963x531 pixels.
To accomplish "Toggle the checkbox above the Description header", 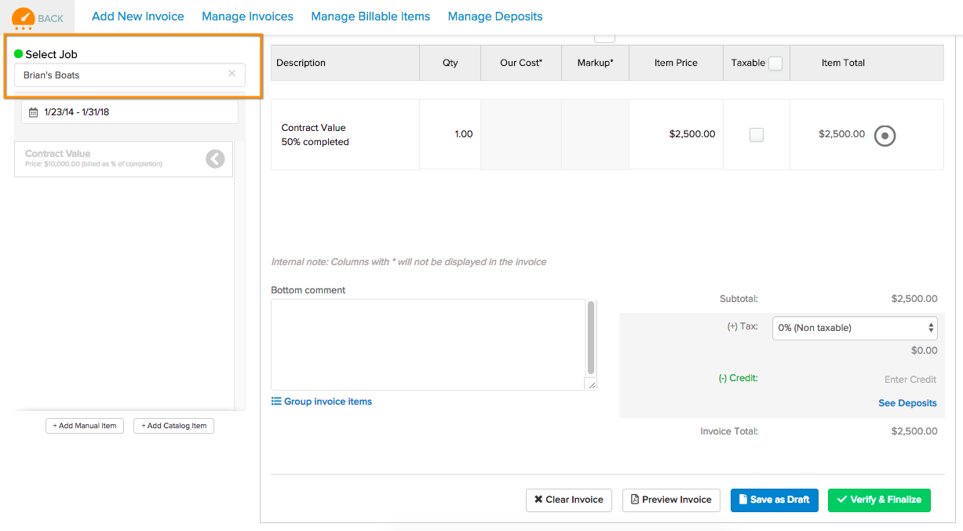I will 604,37.
